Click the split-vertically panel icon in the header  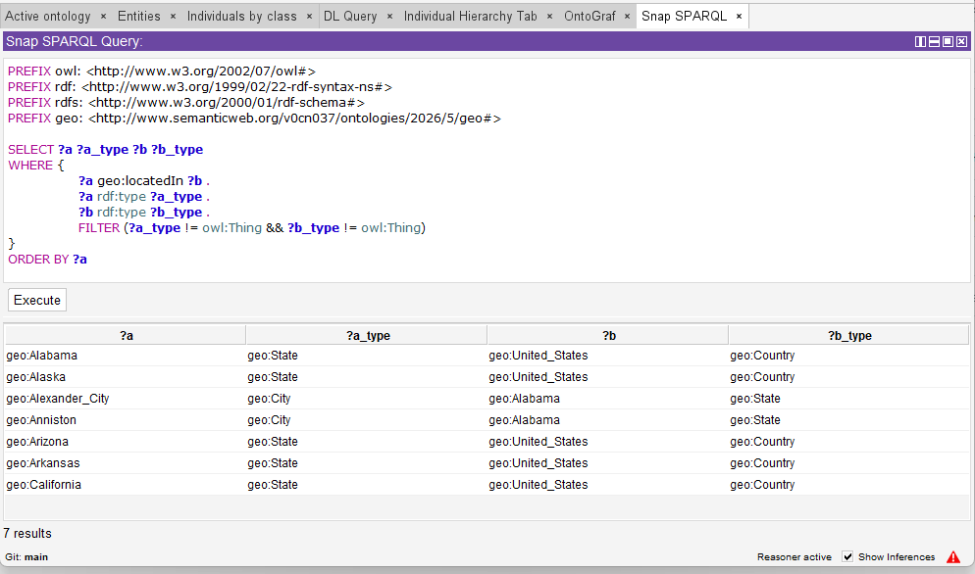920,41
